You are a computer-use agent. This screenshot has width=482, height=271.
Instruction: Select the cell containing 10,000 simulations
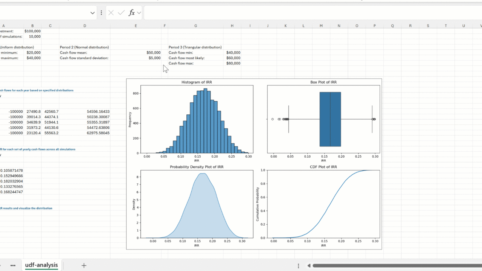pos(32,37)
